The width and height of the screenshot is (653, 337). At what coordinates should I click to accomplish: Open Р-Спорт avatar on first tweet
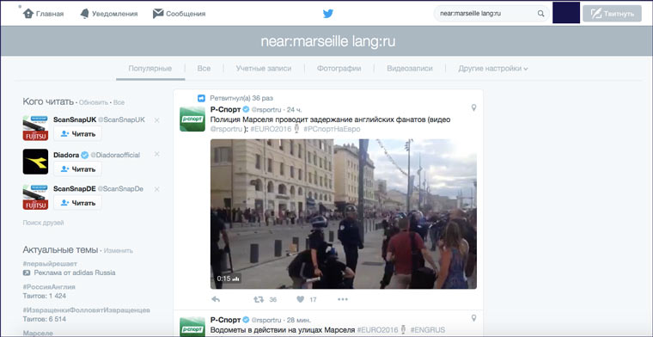point(192,119)
